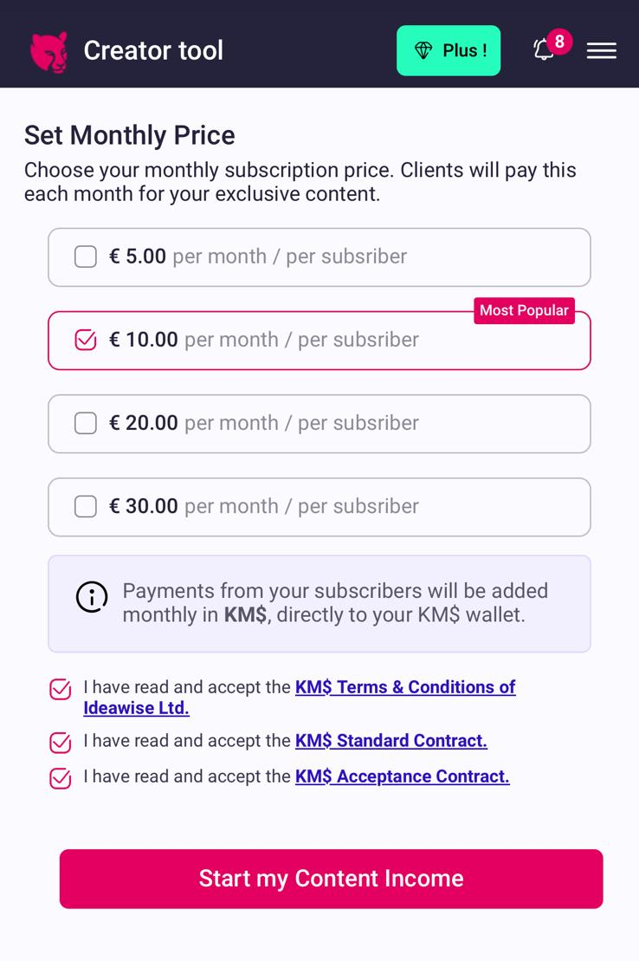The height and width of the screenshot is (961, 639).
Task: Open the KM$ Standard Contract link
Action: pos(390,741)
